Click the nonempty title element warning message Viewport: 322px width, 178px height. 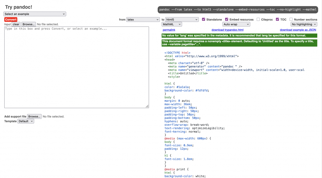tap(239, 43)
